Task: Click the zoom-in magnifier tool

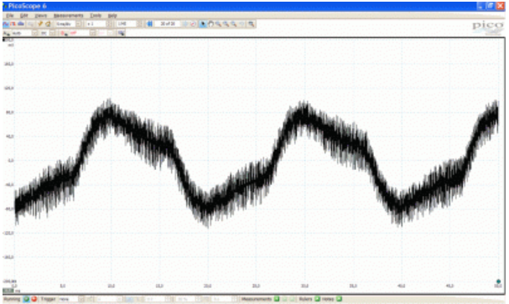Action: pos(218,23)
